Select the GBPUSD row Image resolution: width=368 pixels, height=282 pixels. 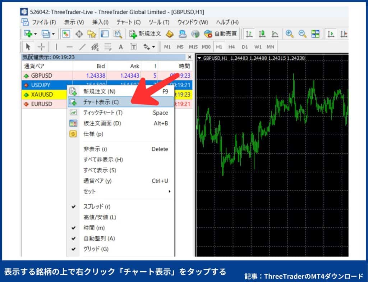107,76
